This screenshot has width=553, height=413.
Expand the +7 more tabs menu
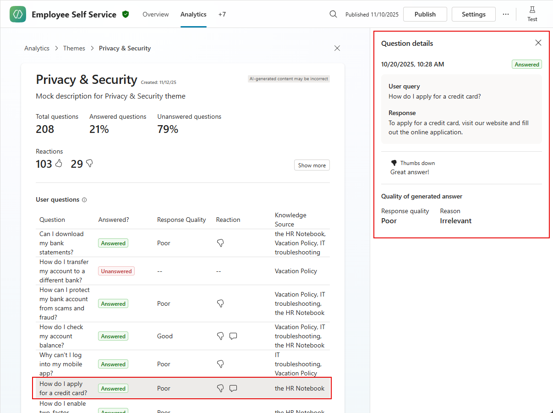(x=222, y=14)
